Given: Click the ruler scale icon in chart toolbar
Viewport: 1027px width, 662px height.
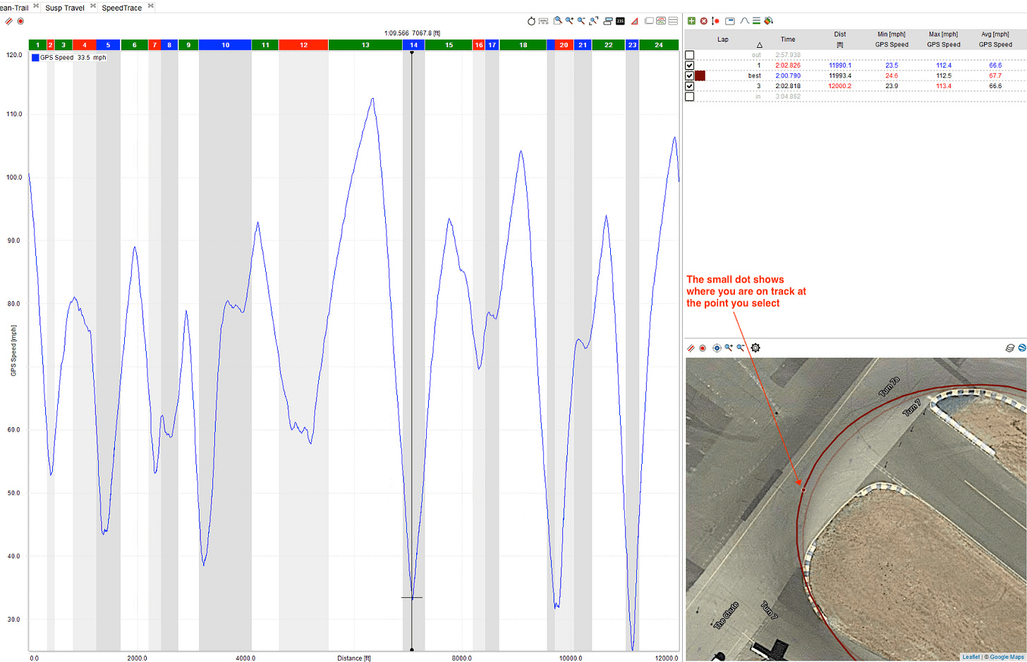Looking at the screenshot, I should point(544,21).
